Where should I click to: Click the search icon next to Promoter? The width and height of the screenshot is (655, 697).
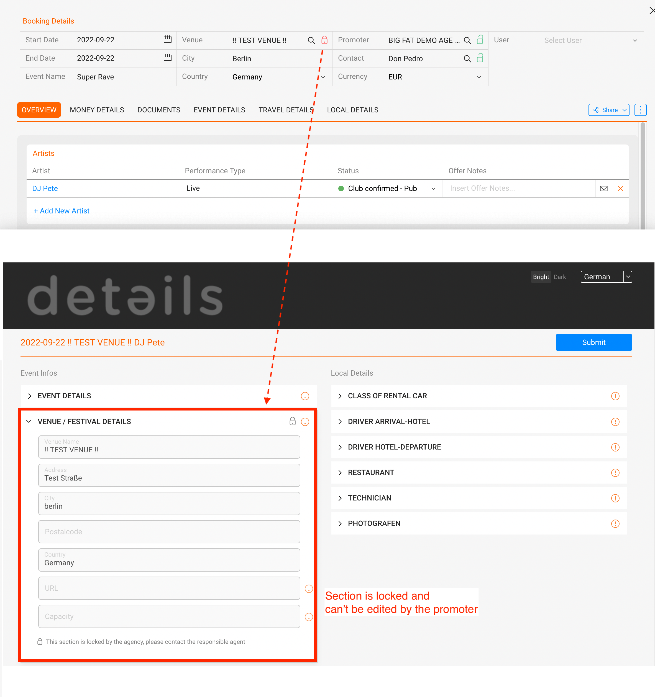[x=467, y=40]
